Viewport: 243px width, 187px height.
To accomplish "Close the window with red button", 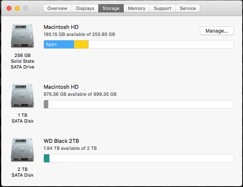I will 9,8.
